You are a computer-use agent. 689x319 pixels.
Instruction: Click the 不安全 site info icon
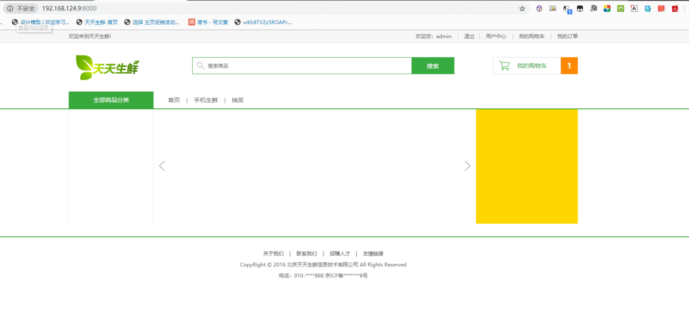(10, 8)
